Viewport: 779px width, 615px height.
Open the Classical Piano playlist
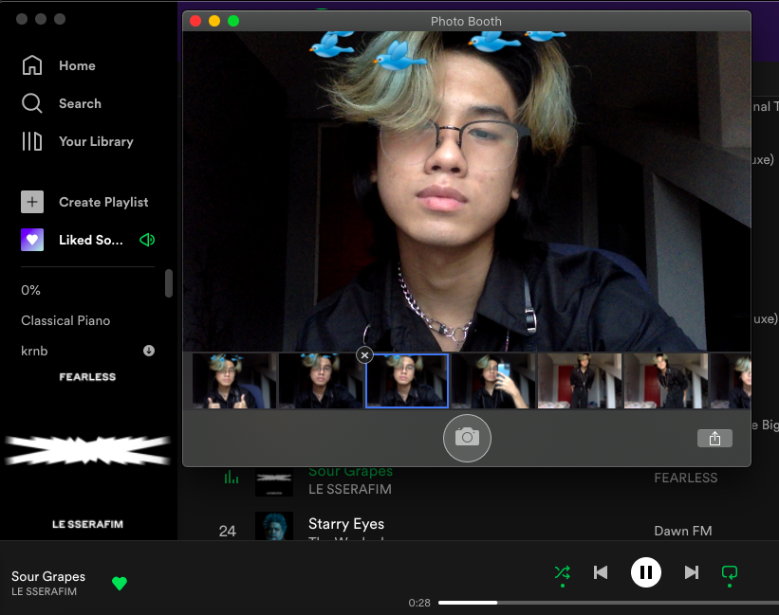coord(65,320)
